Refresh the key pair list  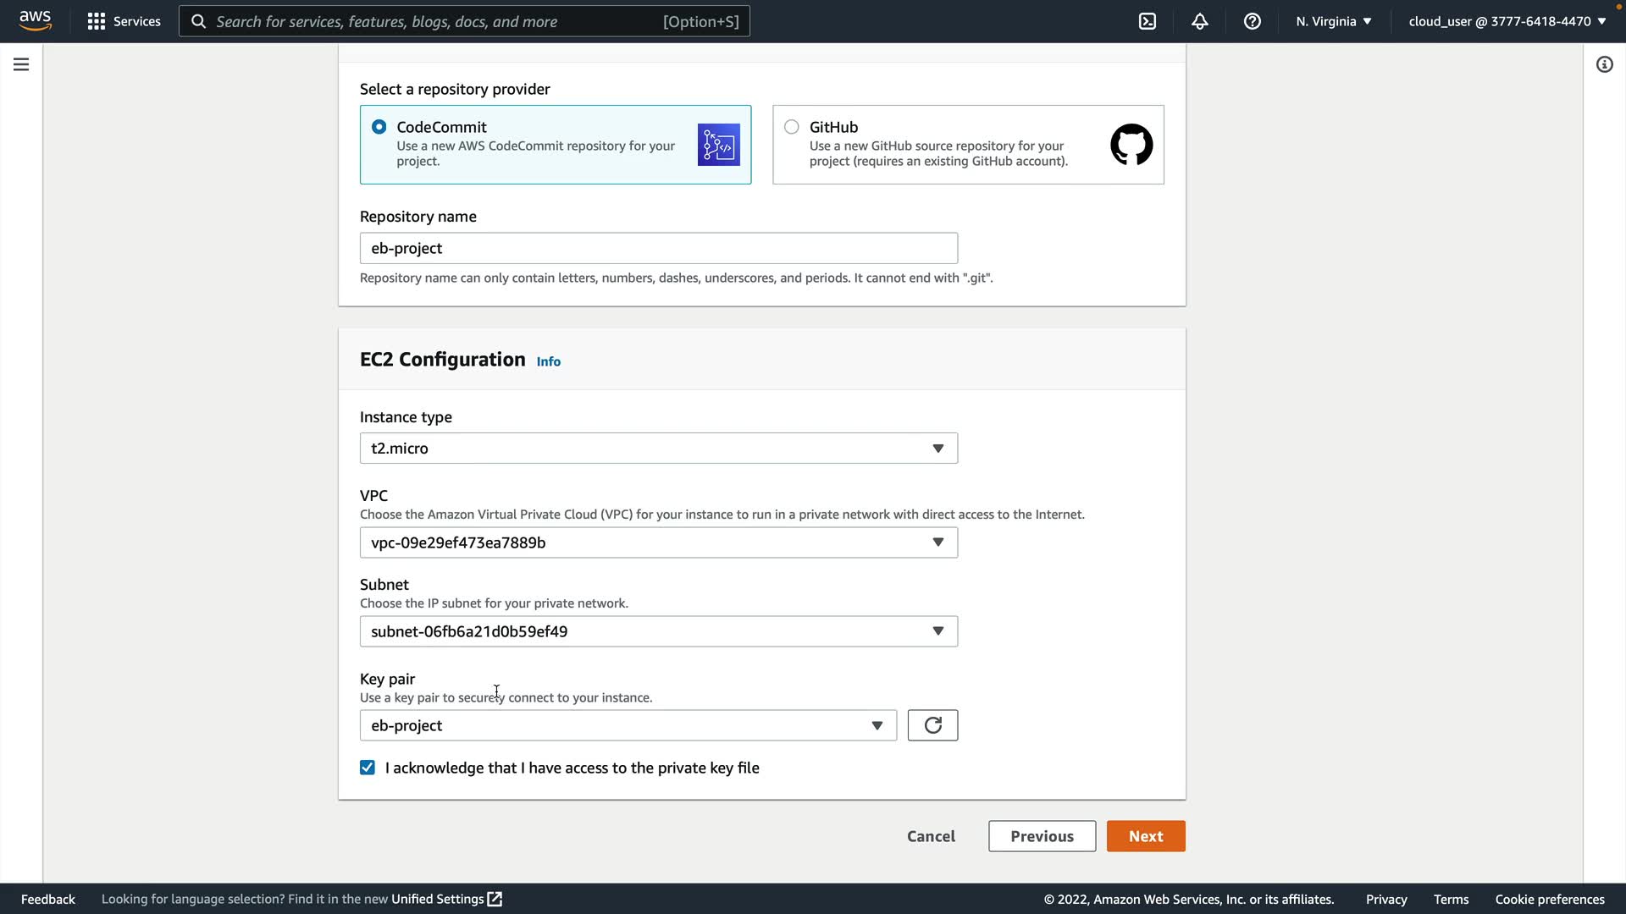click(932, 725)
